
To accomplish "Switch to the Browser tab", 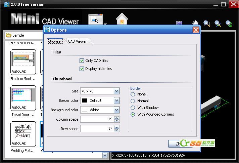I will [x=55, y=41].
